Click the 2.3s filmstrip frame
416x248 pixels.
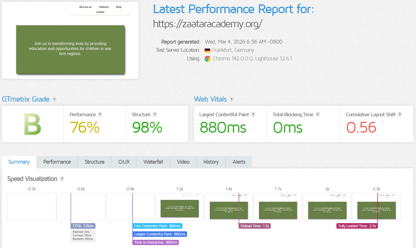click(376, 207)
